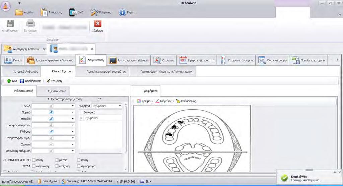Click the Αποθήκευση save icon in exam toolbar
The image size is (343, 186).
tap(22, 81)
